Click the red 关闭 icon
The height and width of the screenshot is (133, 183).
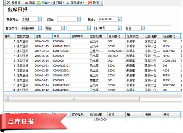90,3
